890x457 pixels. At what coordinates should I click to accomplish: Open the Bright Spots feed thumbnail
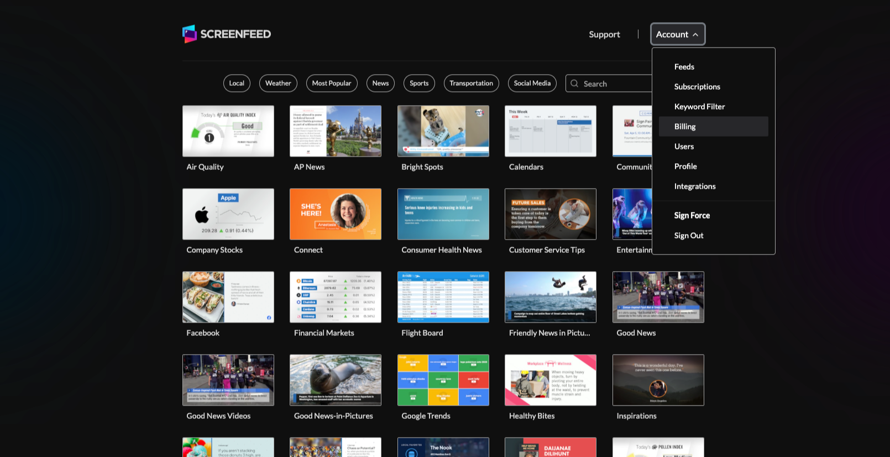(443, 131)
